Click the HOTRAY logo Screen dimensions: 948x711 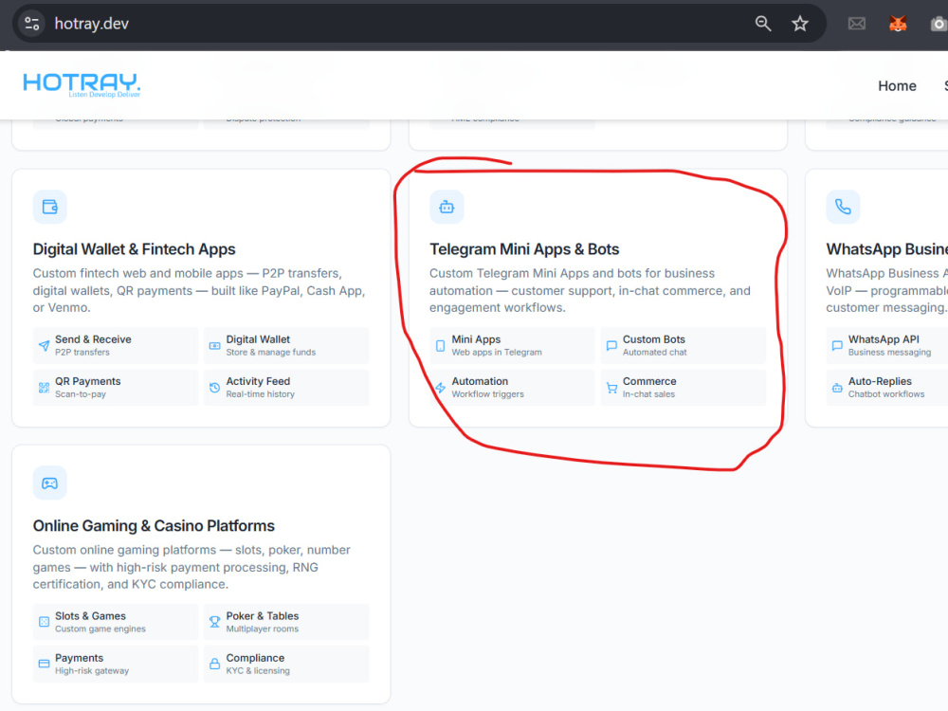tap(82, 85)
